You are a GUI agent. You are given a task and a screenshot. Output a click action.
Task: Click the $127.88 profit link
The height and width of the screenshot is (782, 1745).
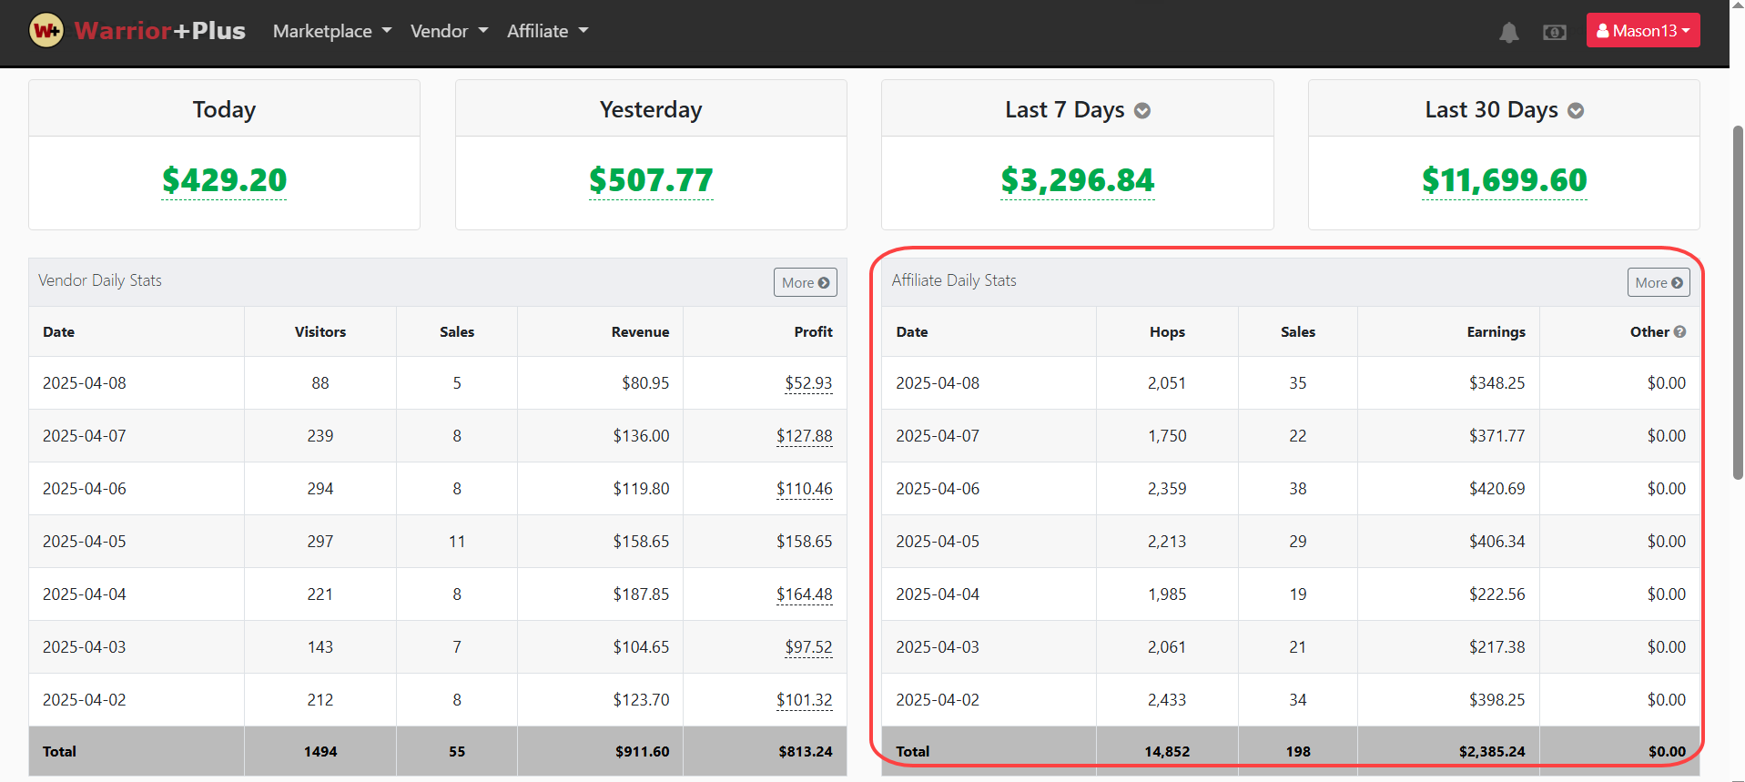tap(805, 436)
